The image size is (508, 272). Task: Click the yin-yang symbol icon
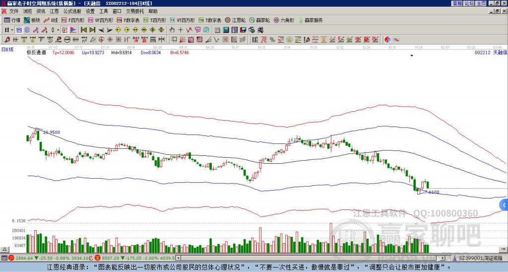387,40
